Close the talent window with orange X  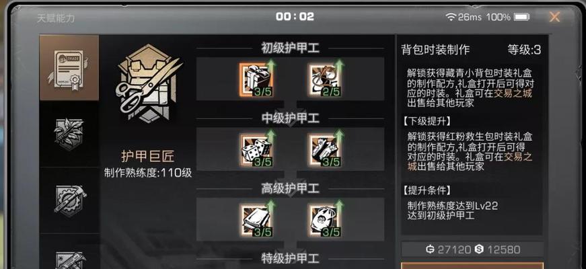(x=554, y=17)
